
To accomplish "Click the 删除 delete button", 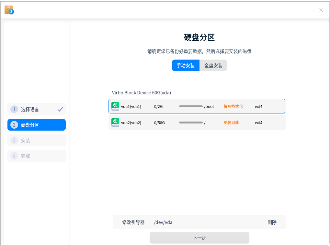I will click(272, 222).
